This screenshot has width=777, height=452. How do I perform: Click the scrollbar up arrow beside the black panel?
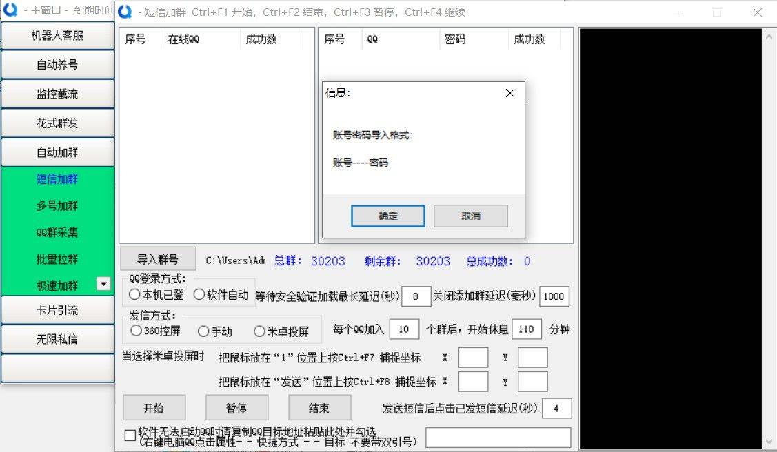click(769, 36)
